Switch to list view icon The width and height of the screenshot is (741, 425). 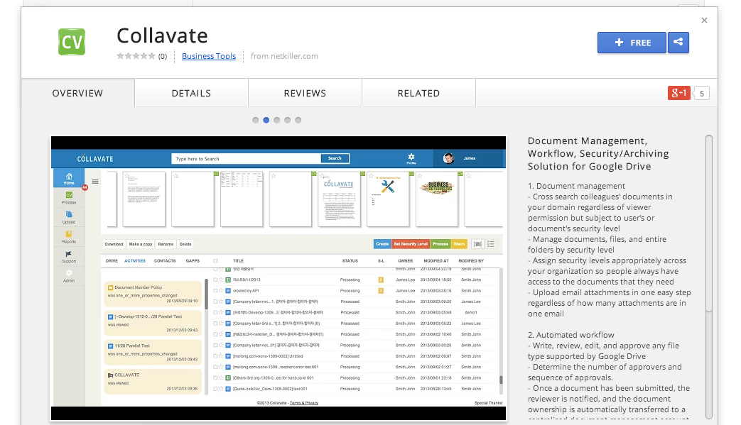[x=490, y=244]
